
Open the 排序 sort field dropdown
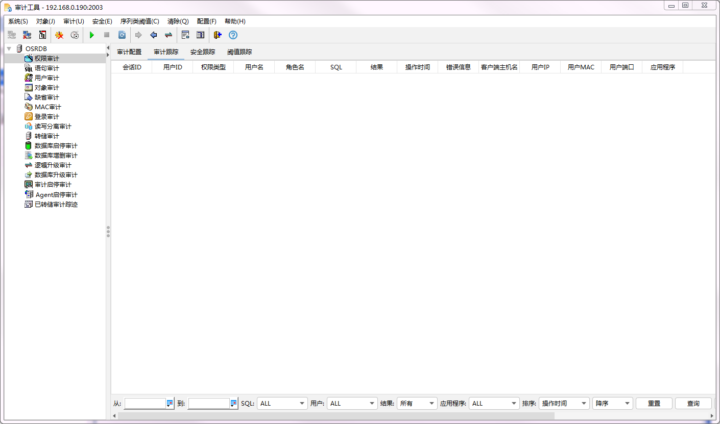[564, 404]
